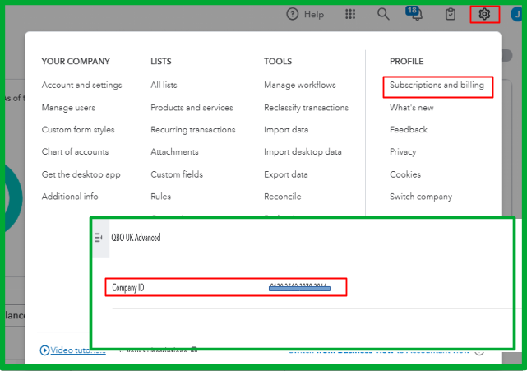Open Attachments list
527x371 pixels.
coord(174,151)
